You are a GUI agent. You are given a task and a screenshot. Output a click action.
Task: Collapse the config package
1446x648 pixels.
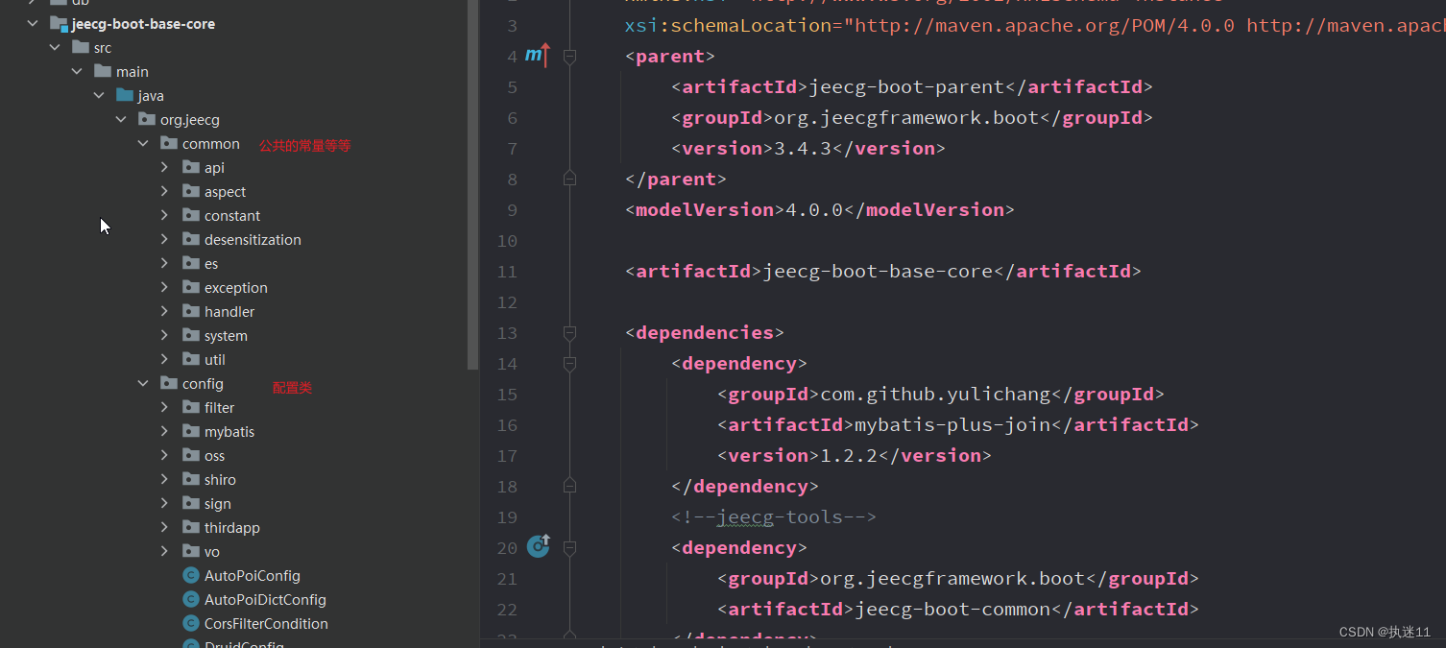pyautogui.click(x=143, y=383)
